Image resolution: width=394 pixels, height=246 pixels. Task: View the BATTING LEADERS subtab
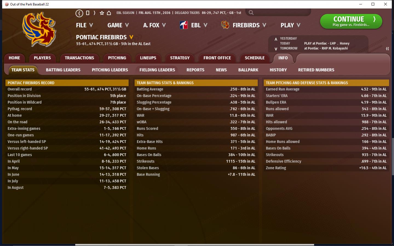(x=63, y=70)
